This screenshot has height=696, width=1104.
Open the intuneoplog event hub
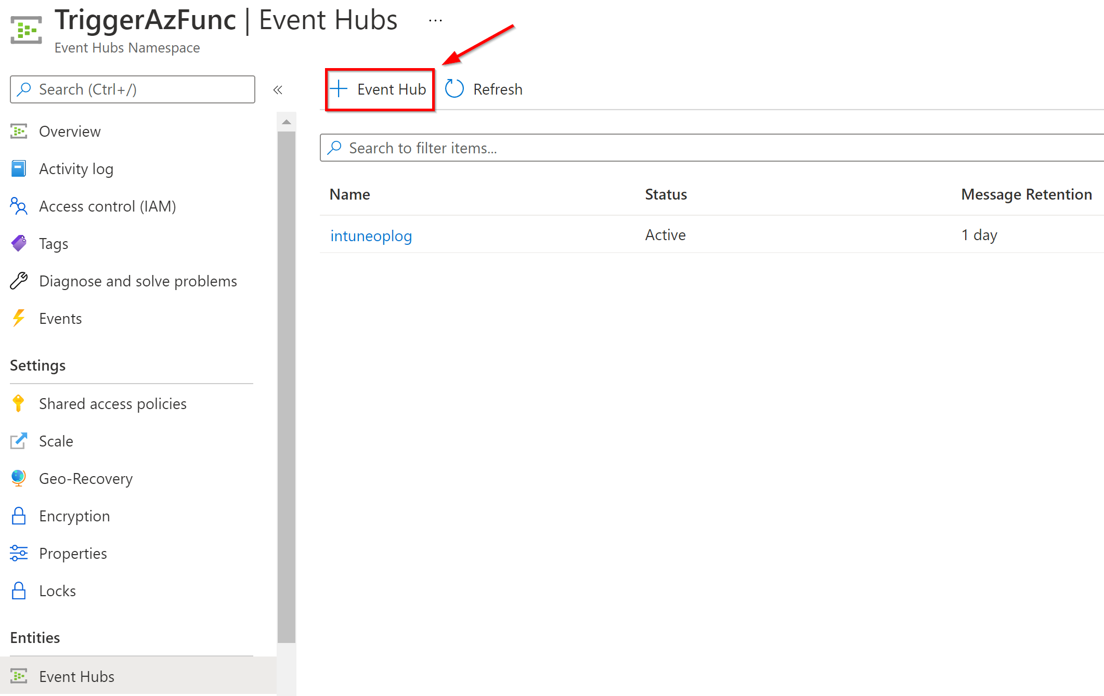(x=371, y=235)
